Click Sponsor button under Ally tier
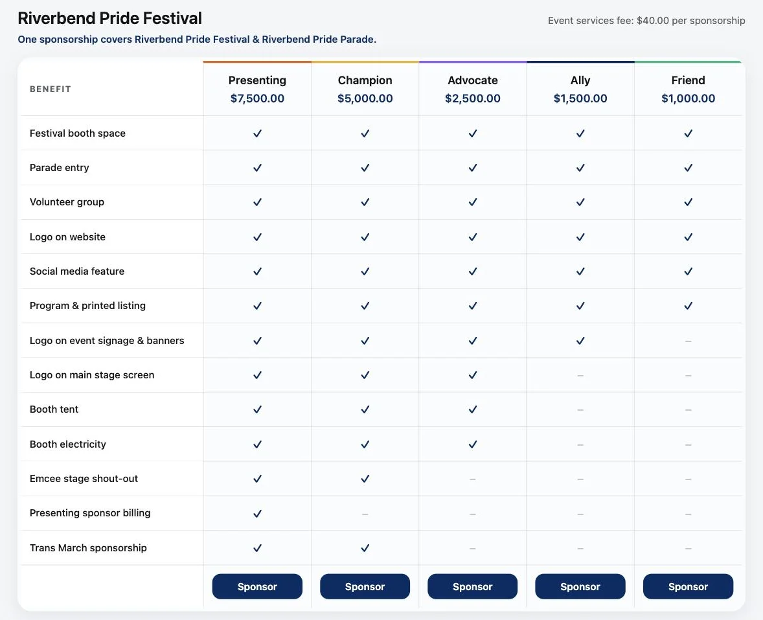This screenshot has width=763, height=620. pyautogui.click(x=580, y=586)
